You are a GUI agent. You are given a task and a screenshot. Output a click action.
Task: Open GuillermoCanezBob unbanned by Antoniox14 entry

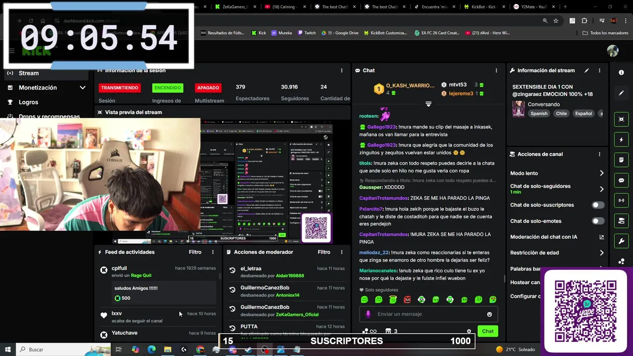click(x=286, y=291)
